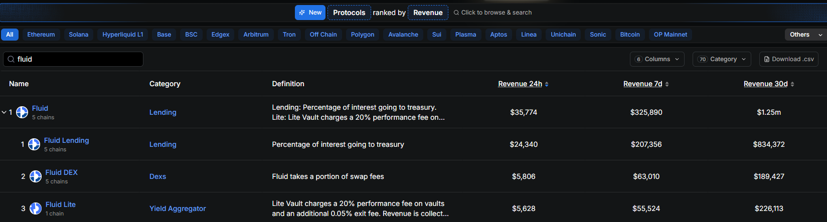The image size is (827, 222).
Task: Switch to the Hyperliquid L1 chain tab
Action: pyautogui.click(x=123, y=35)
